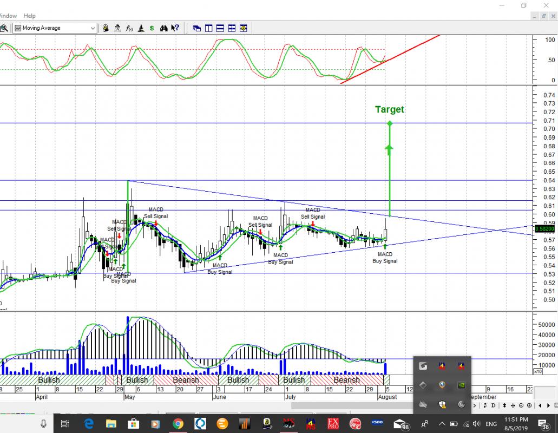Viewport: 558px width, 433px height.
Task: Cascade the chart windows
Action: [x=197, y=28]
